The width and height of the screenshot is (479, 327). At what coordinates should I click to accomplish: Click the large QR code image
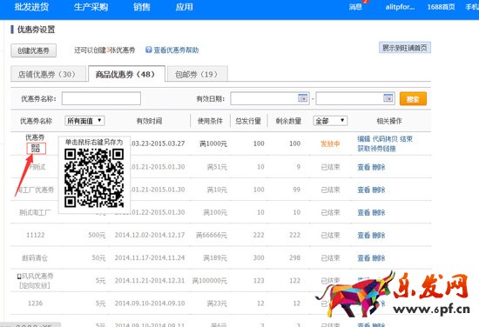pos(94,177)
